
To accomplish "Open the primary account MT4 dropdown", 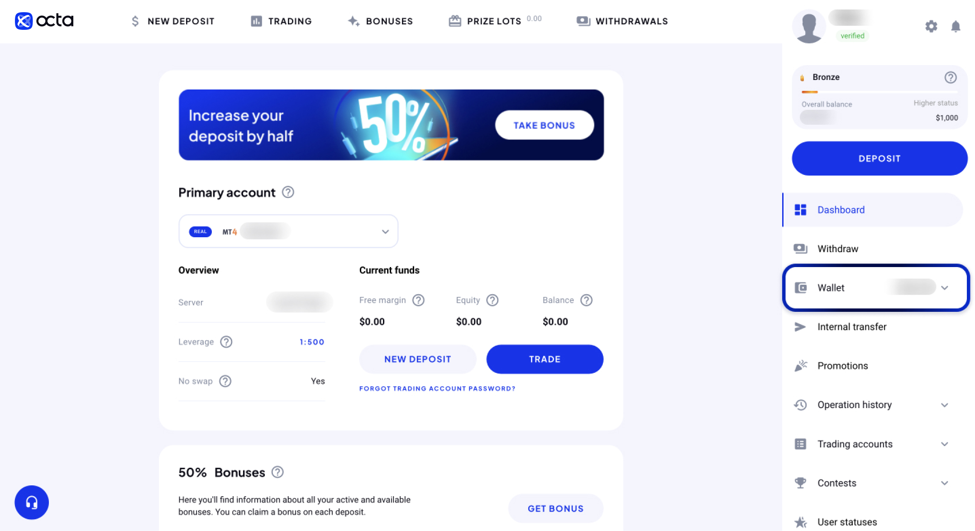I will [288, 231].
